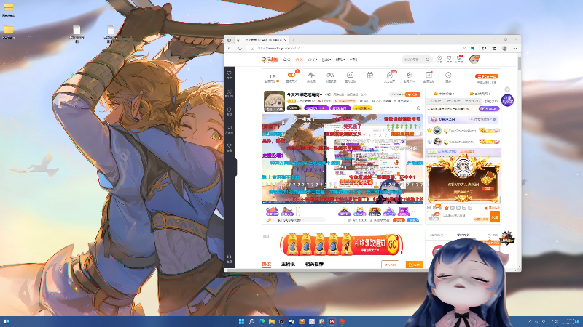Select the orange 直播 navigation item
Screen dimensions: 583x327
(x=300, y=60)
